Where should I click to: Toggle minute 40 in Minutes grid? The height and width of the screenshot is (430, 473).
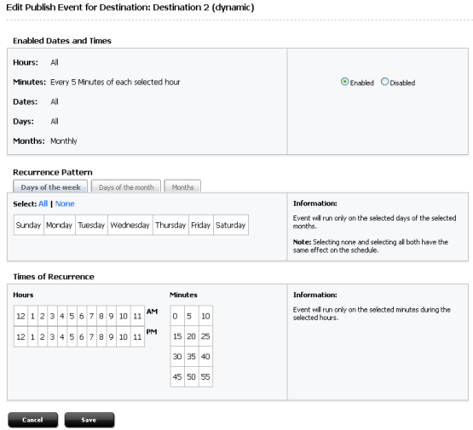[x=205, y=357]
